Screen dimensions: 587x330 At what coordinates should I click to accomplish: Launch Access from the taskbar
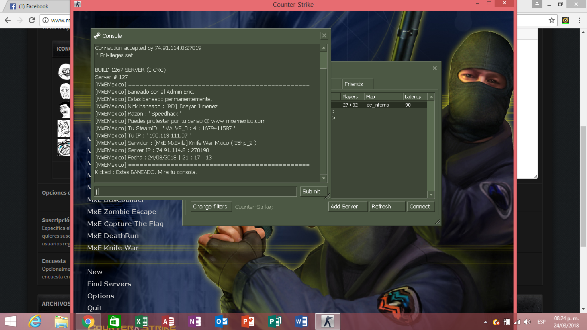(168, 321)
